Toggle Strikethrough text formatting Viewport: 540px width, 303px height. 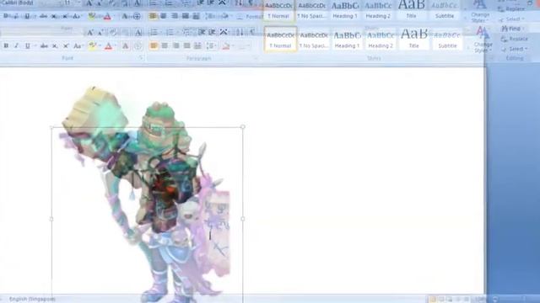(44, 45)
